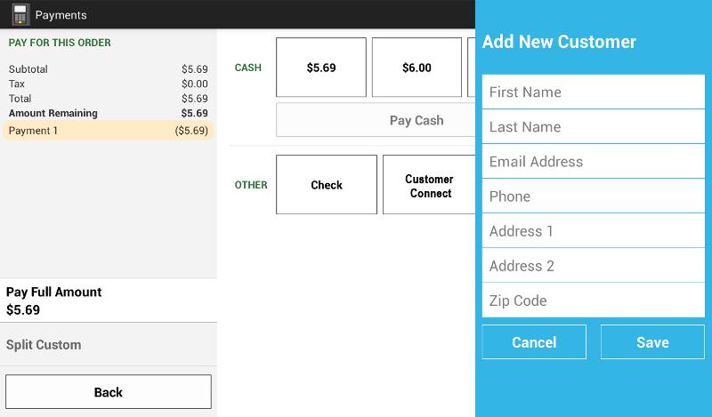Focus the Last Name field

594,126
